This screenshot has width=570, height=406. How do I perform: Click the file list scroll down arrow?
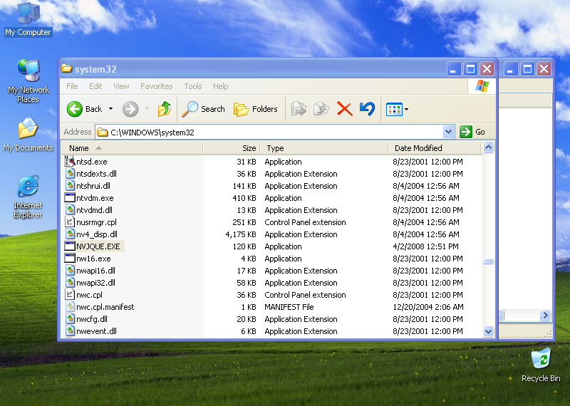(x=488, y=331)
